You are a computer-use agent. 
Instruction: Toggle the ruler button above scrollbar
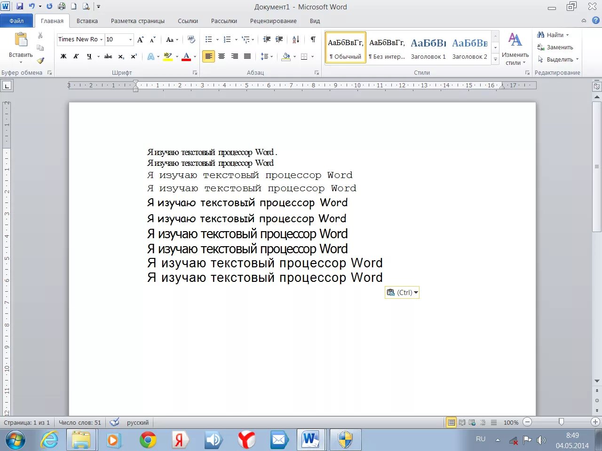click(x=597, y=86)
